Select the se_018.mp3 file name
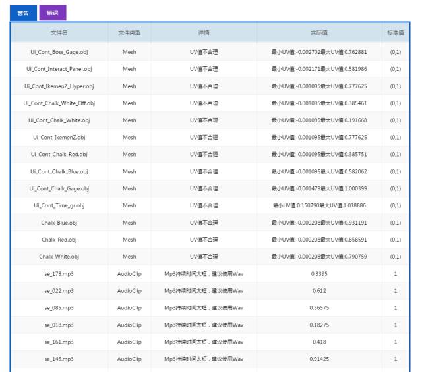Image resolution: width=422 pixels, height=372 pixels. click(59, 325)
